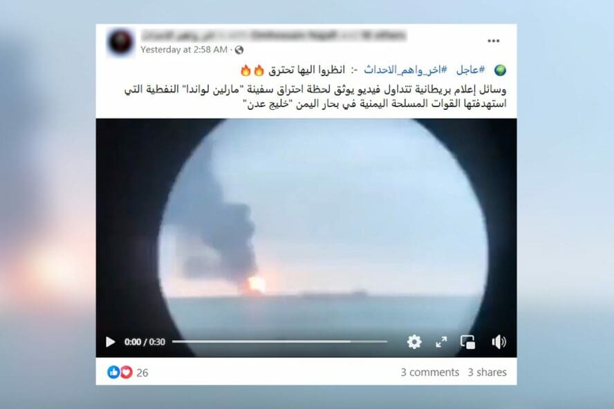
Task: Enable picture-in-picture mode
Action: point(468,342)
